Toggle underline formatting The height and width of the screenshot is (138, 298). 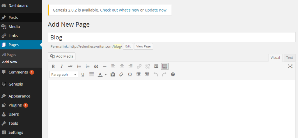coord(83,74)
